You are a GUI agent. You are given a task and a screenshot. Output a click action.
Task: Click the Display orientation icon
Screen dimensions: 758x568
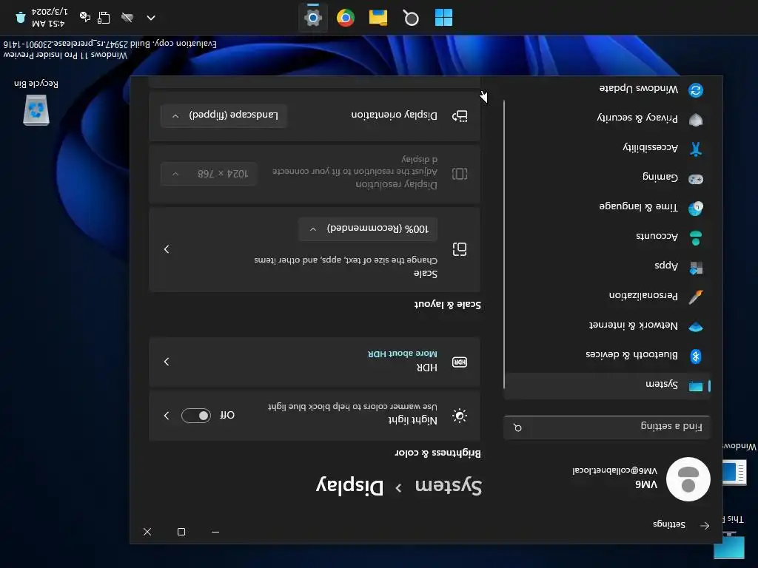(x=459, y=116)
